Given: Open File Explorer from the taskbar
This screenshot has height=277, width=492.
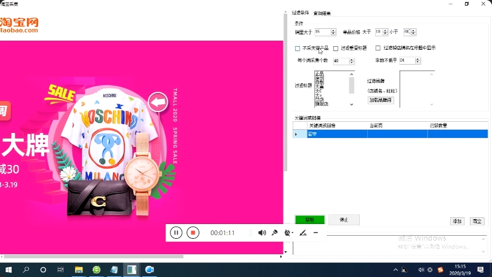Looking at the screenshot, I should tap(79, 270).
